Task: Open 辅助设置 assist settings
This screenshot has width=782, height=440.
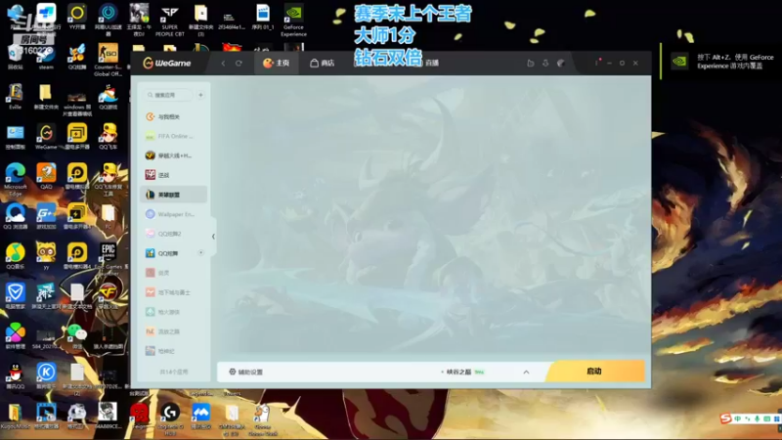Action: click(246, 372)
